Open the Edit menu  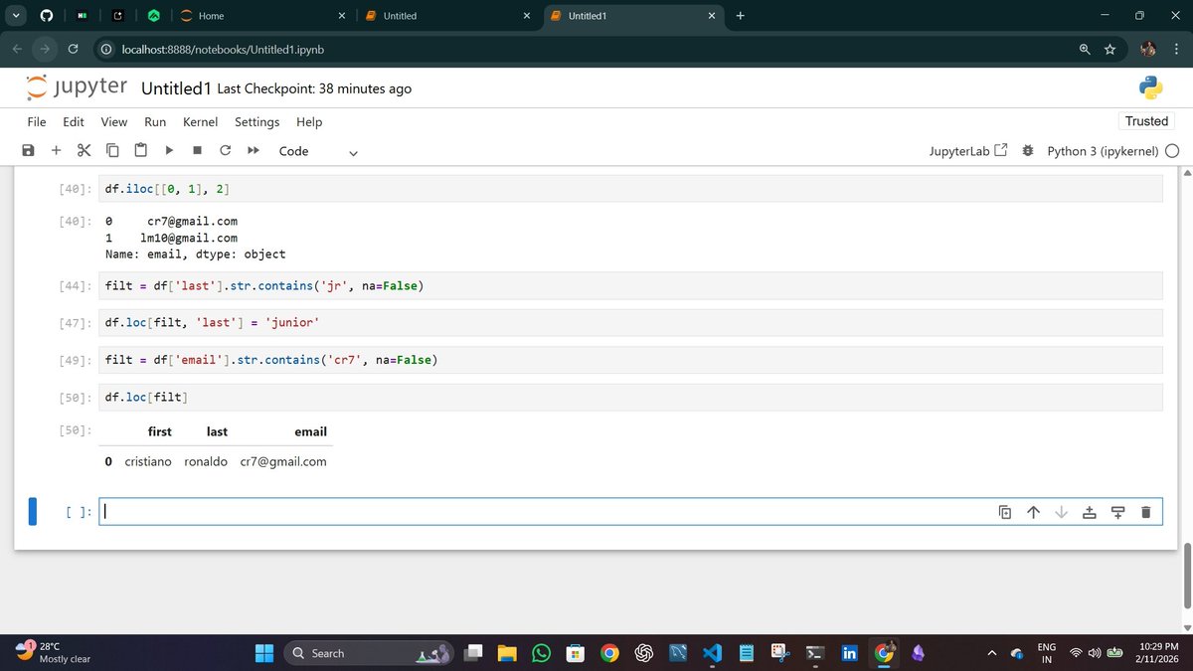pos(74,121)
